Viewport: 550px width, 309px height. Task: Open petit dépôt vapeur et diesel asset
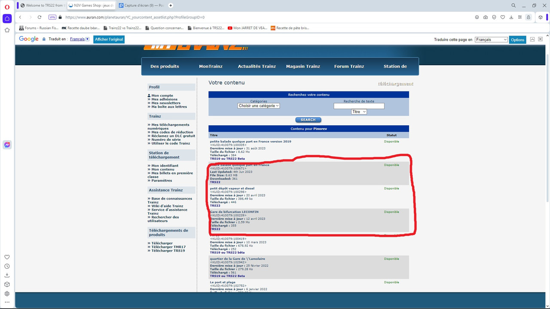pyautogui.click(x=232, y=188)
